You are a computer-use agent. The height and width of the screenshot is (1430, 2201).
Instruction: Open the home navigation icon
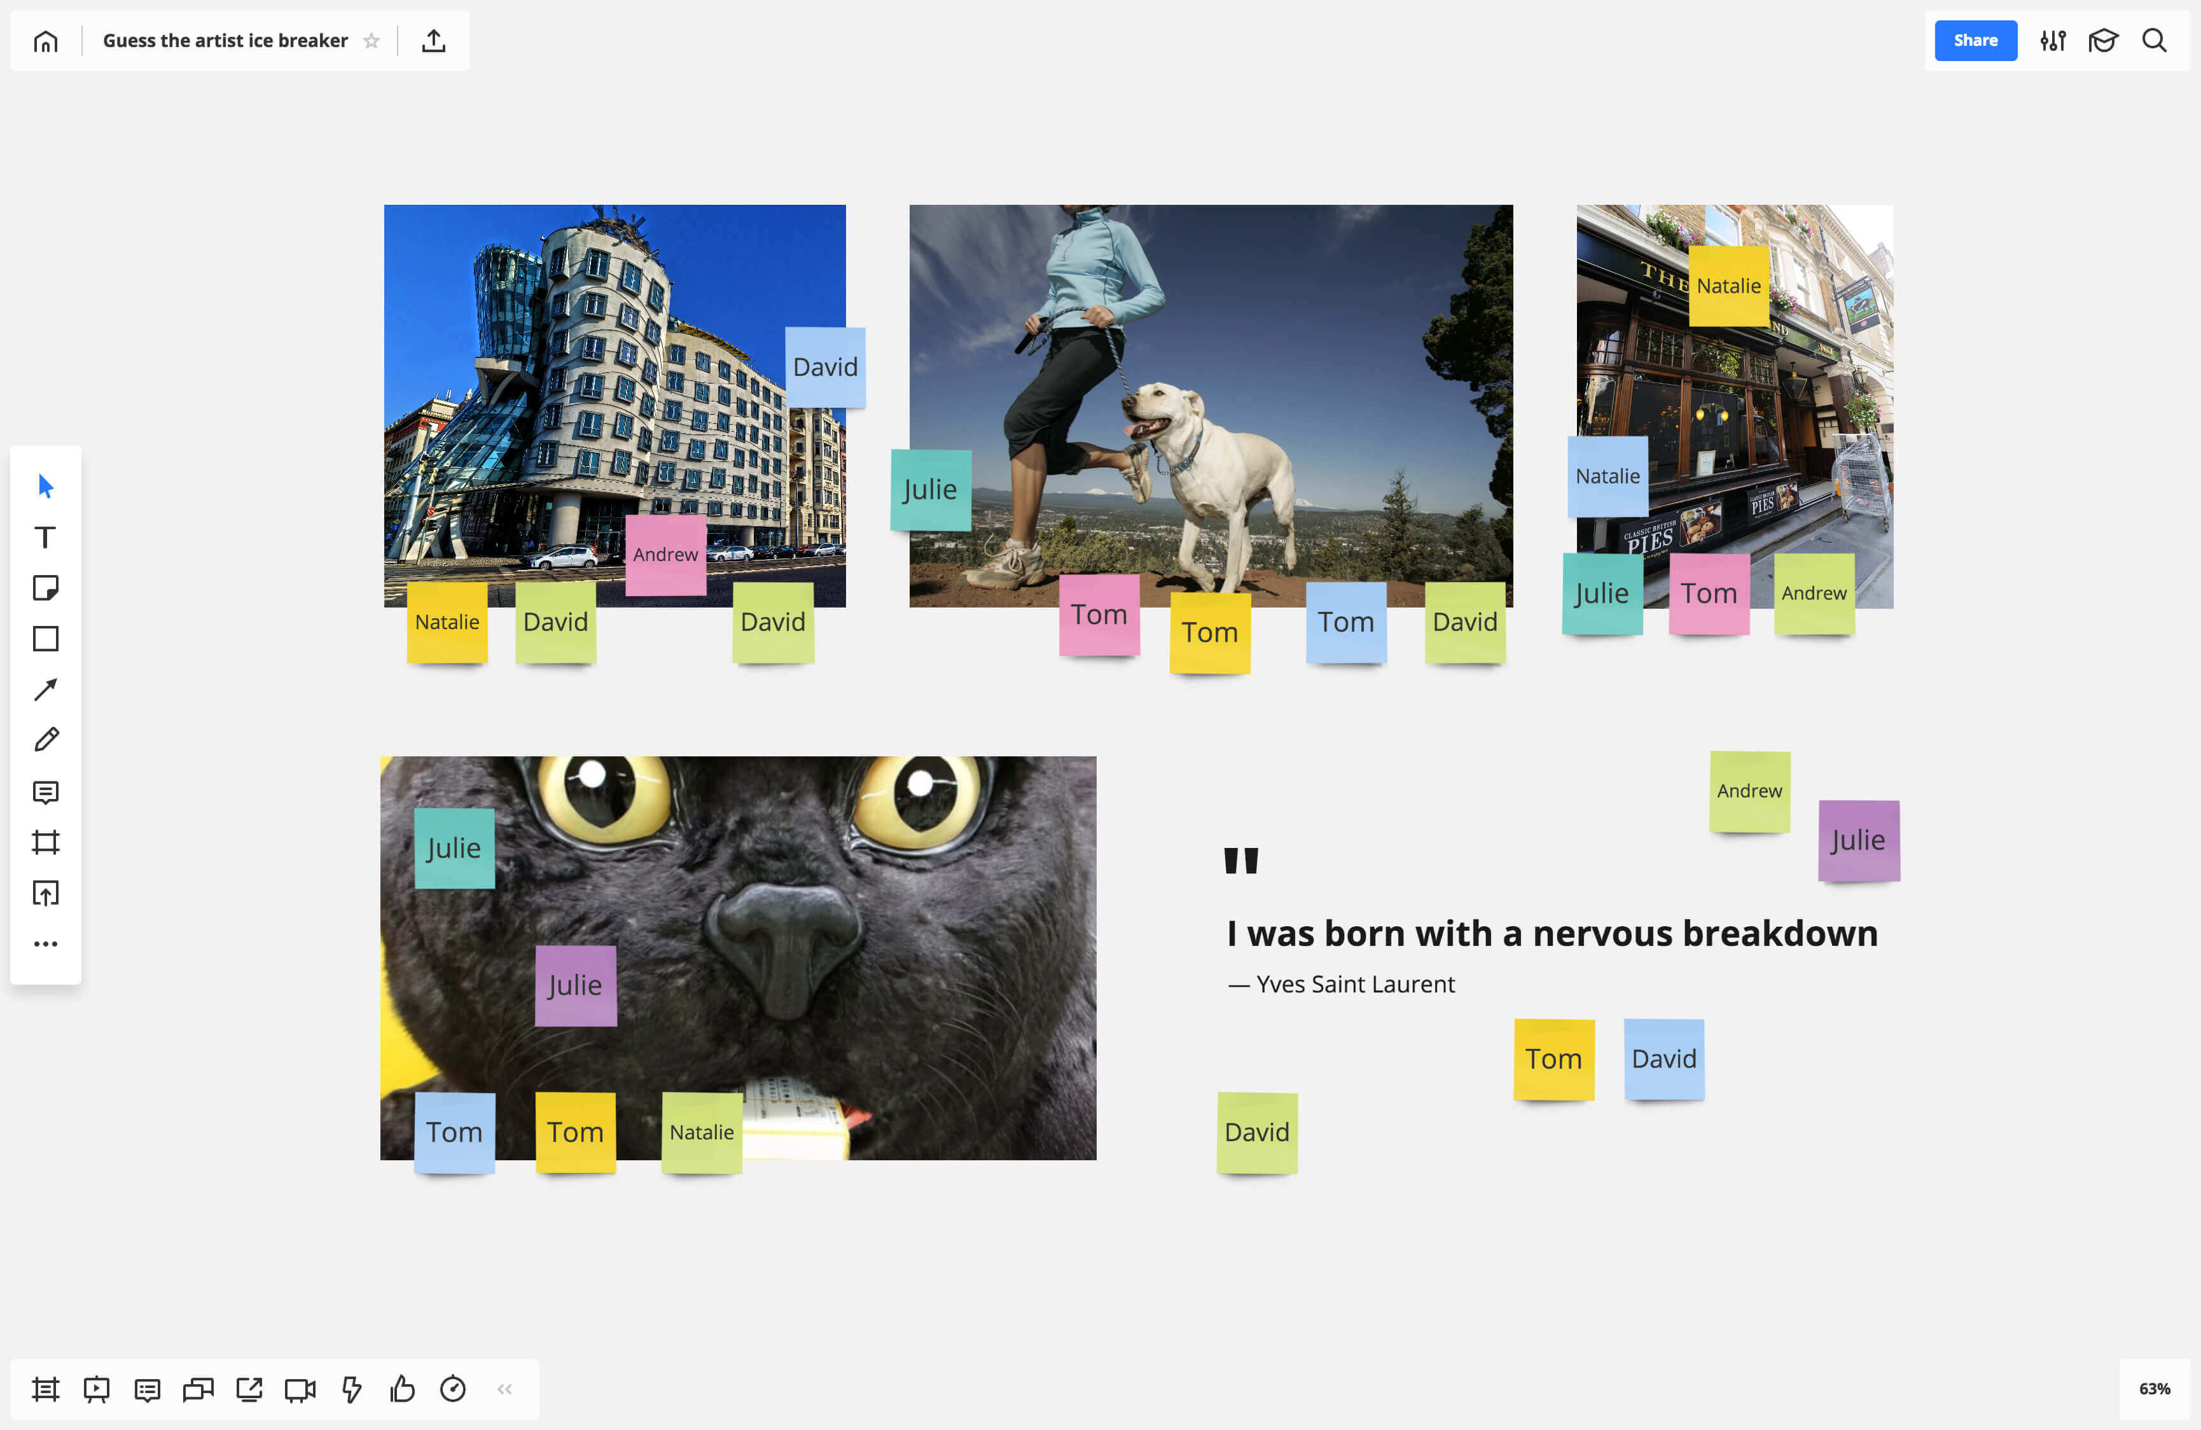pyautogui.click(x=45, y=39)
